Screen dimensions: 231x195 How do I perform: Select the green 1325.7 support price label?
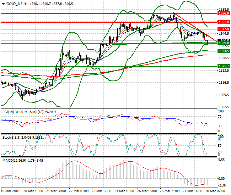(x=224, y=66)
